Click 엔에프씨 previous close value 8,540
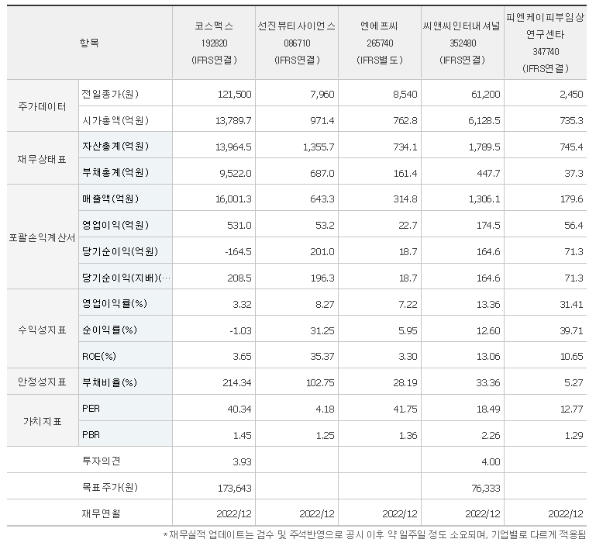 [x=405, y=95]
